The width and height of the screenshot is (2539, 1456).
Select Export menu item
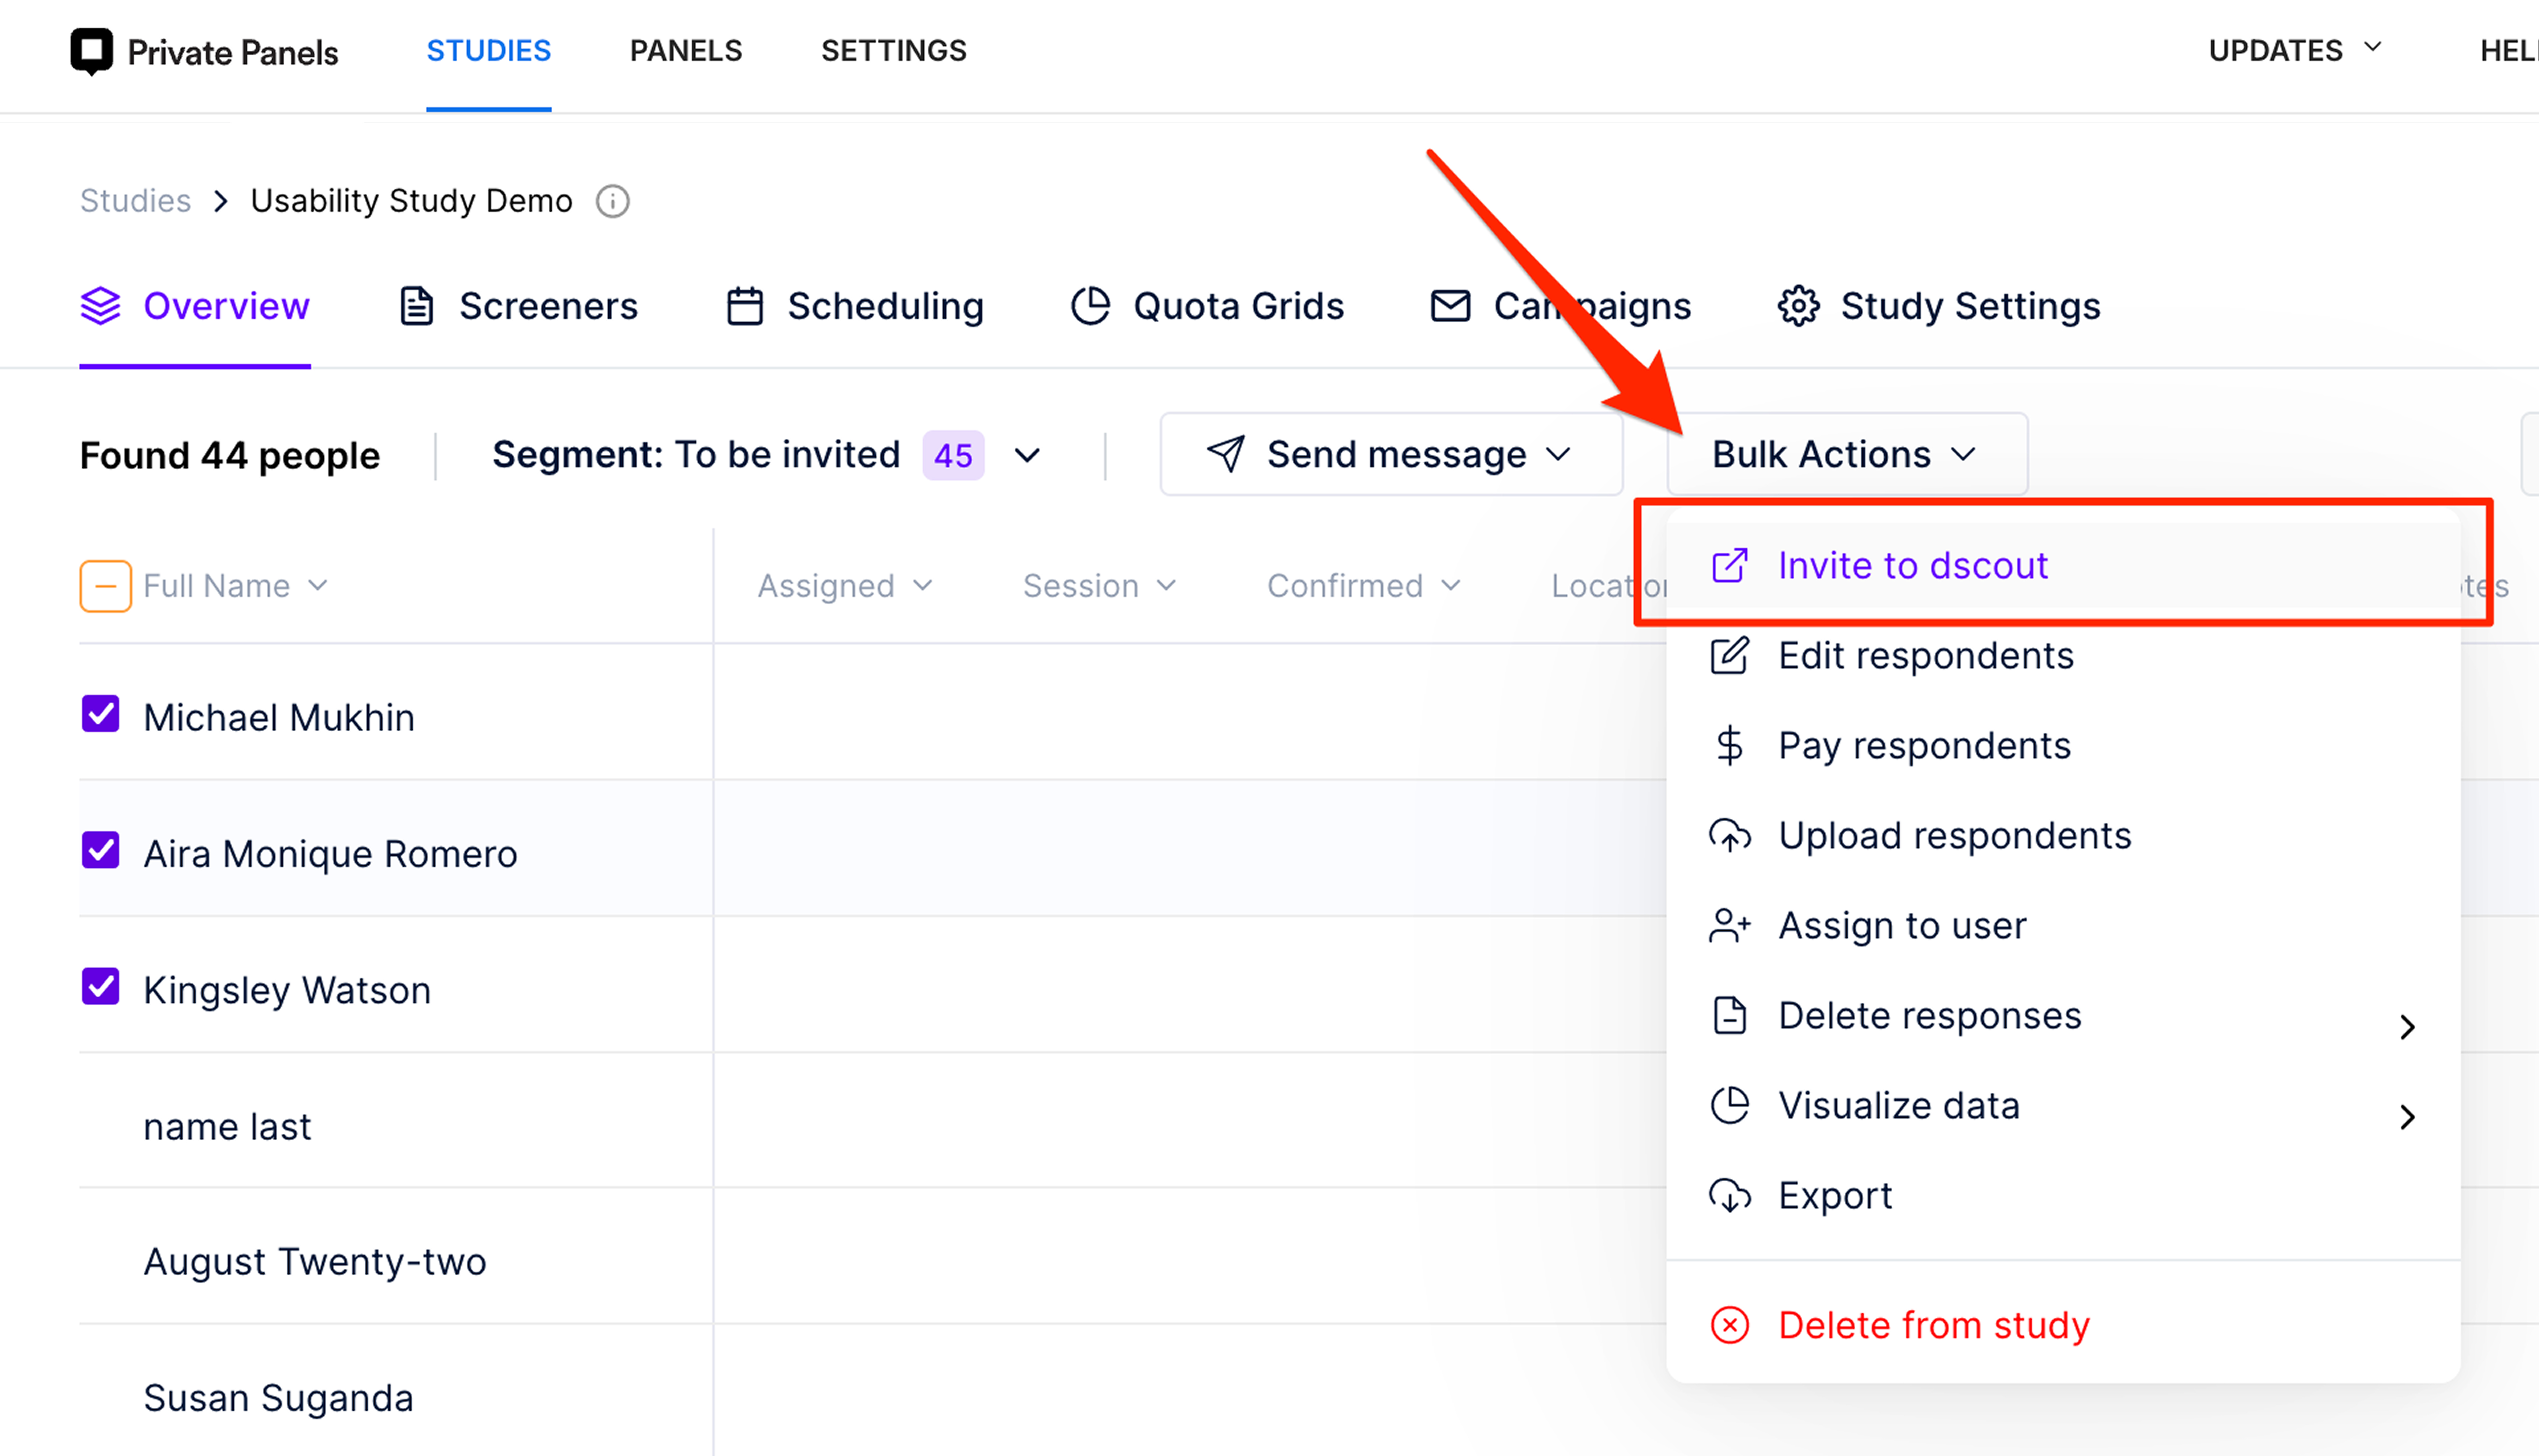click(x=2063, y=1196)
